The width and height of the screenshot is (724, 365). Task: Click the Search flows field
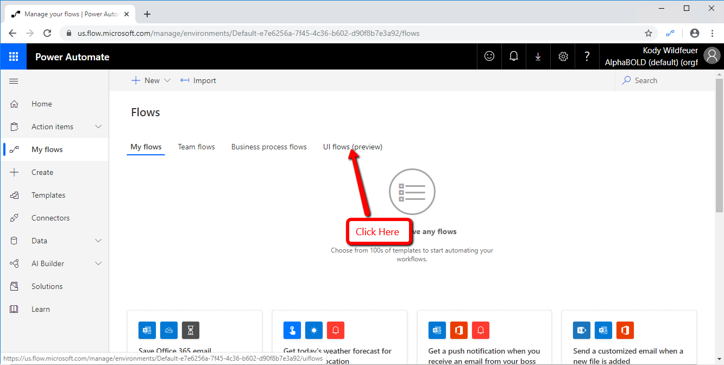[x=665, y=80]
